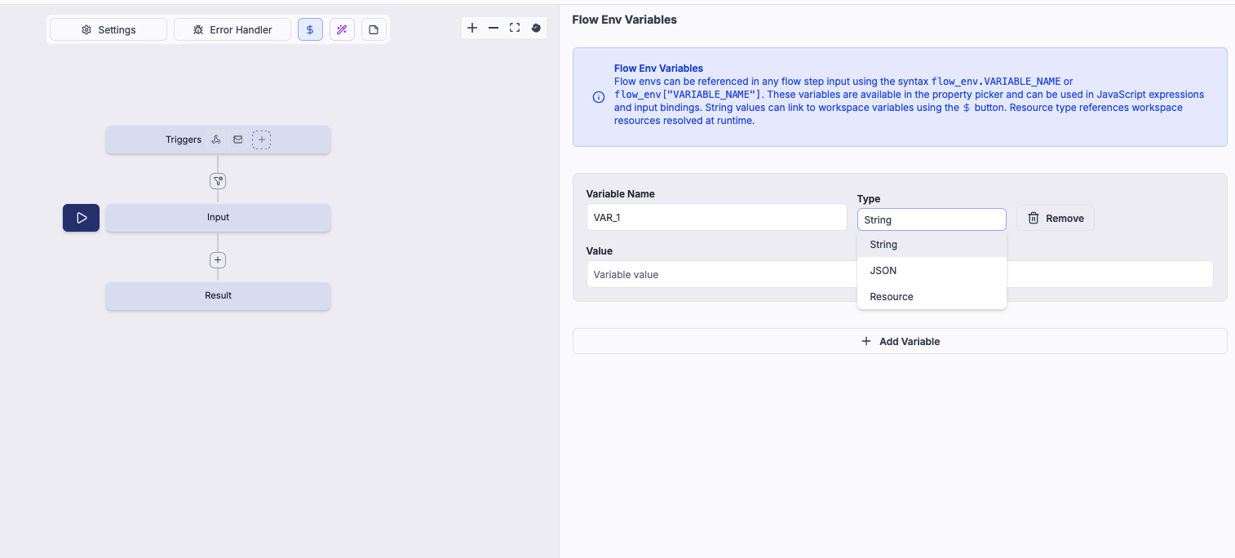The width and height of the screenshot is (1235, 558).
Task: Choose String in the open Type dropdown
Action: pos(883,244)
